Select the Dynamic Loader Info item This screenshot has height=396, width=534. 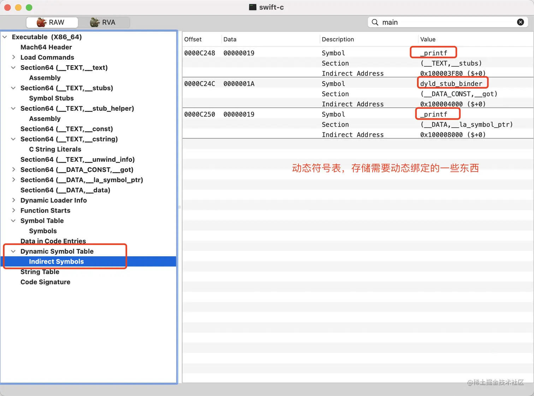coord(54,200)
